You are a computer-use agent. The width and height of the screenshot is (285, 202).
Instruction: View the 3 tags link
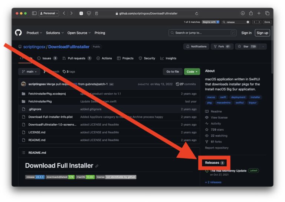[x=69, y=71]
